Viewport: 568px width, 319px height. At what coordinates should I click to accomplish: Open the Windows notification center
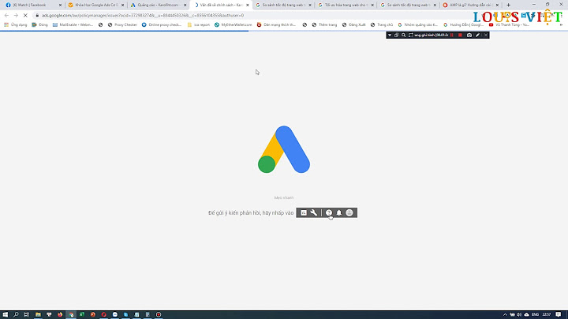[559, 314]
